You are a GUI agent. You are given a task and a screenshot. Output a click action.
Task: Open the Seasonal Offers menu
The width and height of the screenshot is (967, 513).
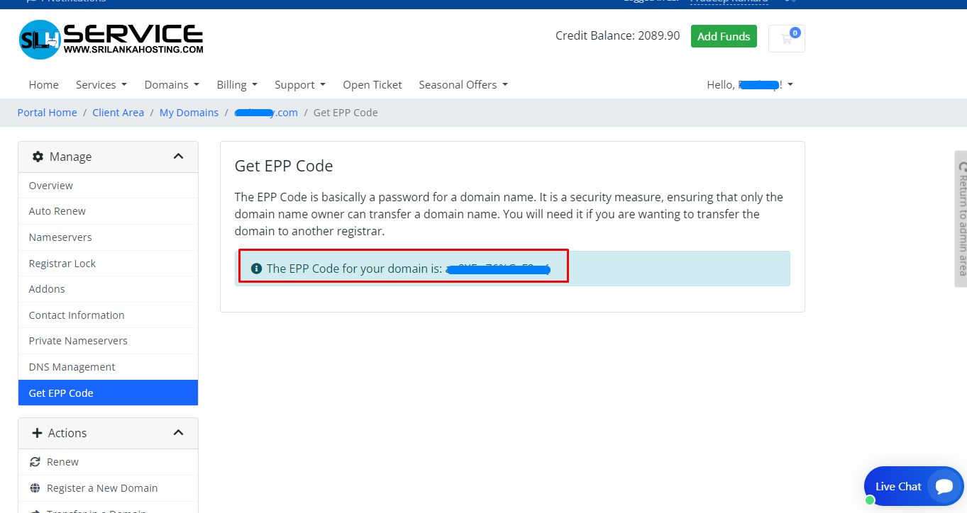coord(463,85)
